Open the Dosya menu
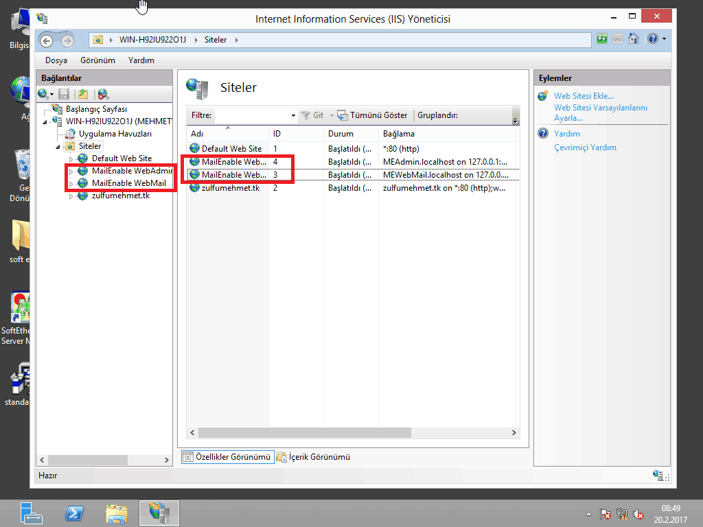The height and width of the screenshot is (527, 703). (56, 60)
